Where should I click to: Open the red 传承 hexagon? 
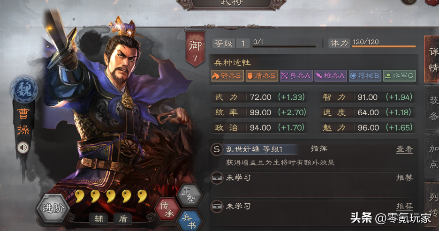(x=167, y=210)
